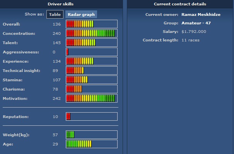Image resolution: width=234 pixels, height=154 pixels.
Task: Click the Talent skill bar
Action: click(92, 43)
